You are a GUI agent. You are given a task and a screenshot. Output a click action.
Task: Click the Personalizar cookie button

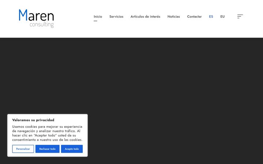(x=23, y=149)
